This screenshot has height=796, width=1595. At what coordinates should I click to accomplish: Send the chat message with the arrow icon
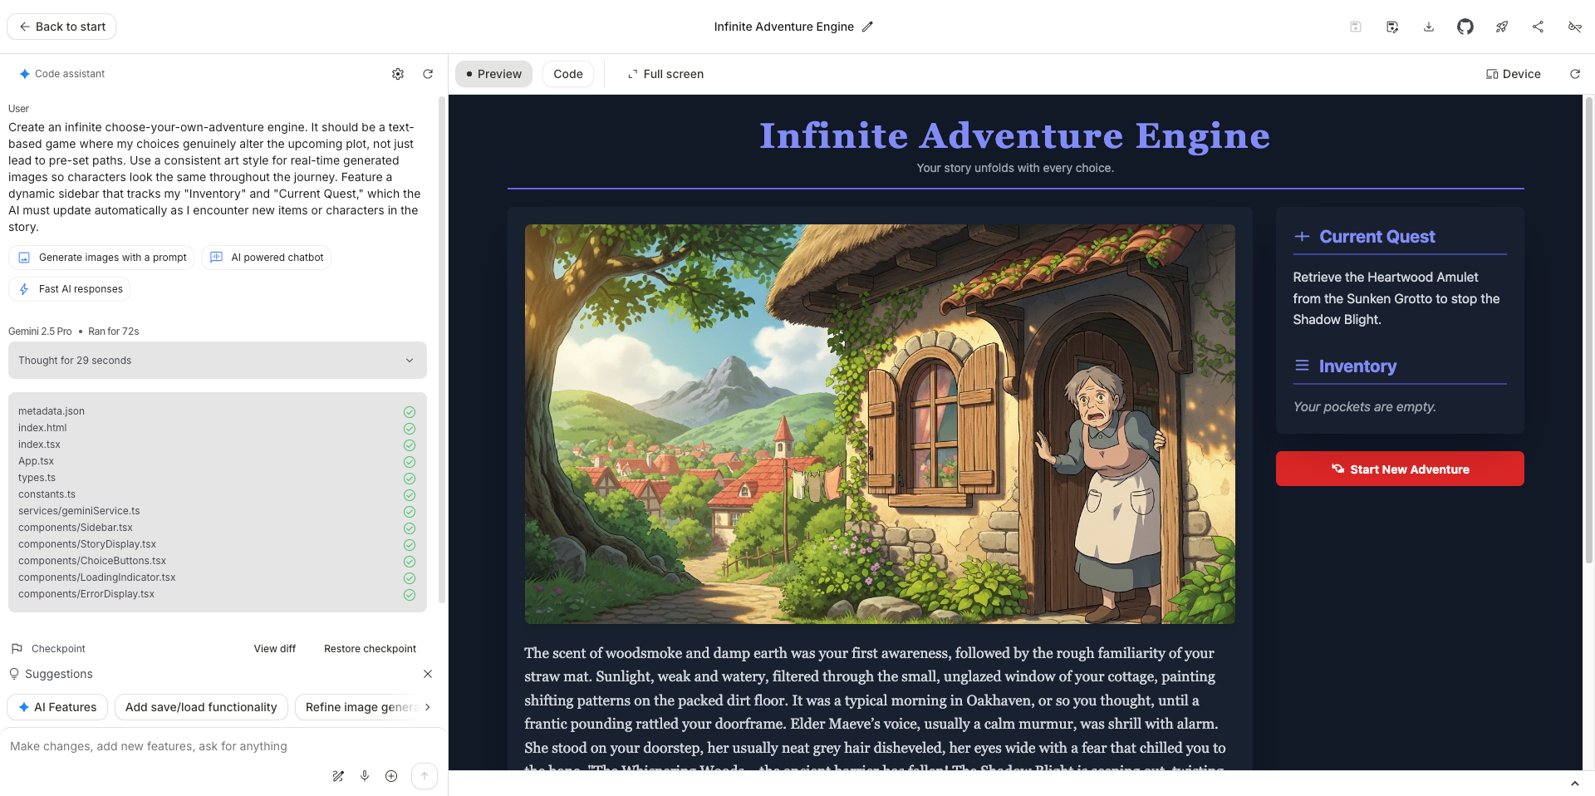[424, 775]
